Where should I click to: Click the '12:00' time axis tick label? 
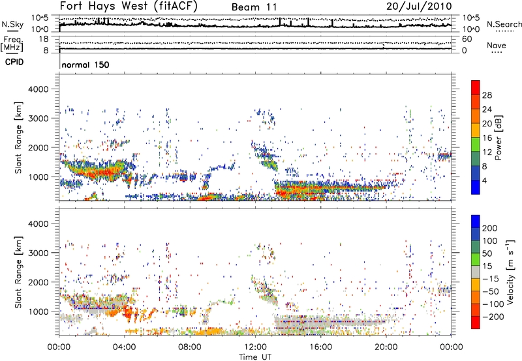tap(255, 347)
